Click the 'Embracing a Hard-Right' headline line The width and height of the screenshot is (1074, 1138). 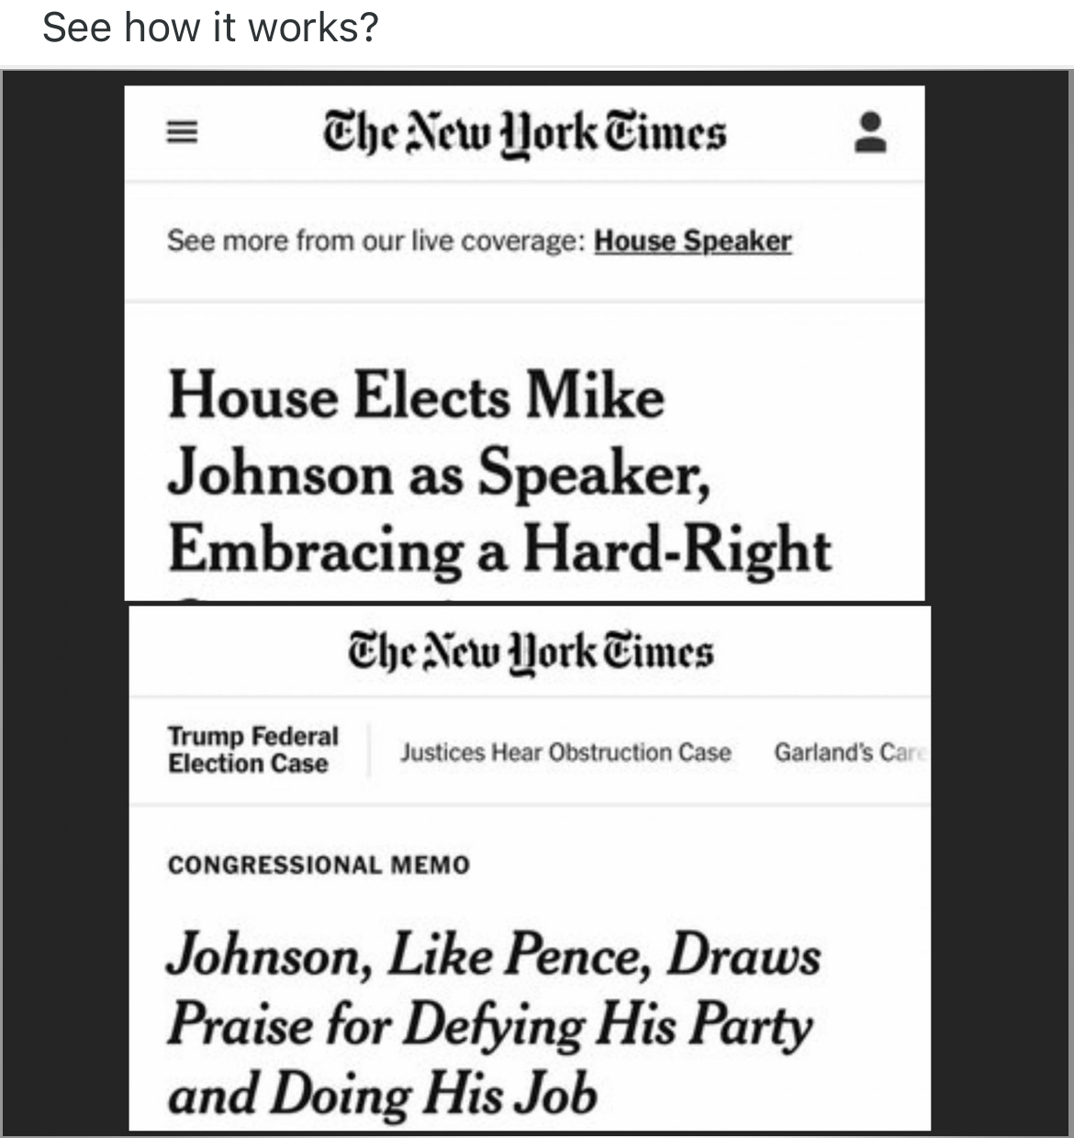click(x=499, y=551)
